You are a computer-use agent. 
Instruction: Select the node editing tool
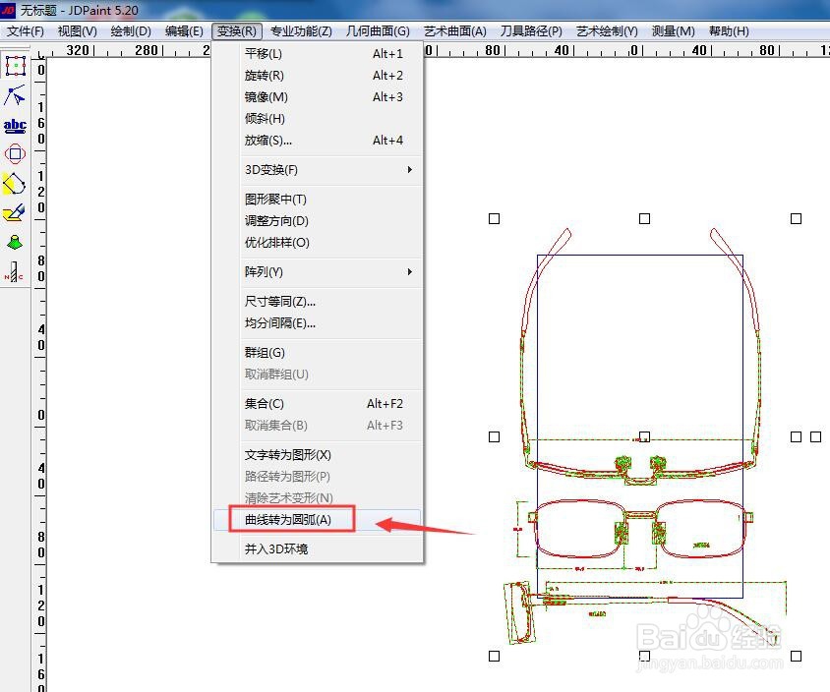pos(14,95)
